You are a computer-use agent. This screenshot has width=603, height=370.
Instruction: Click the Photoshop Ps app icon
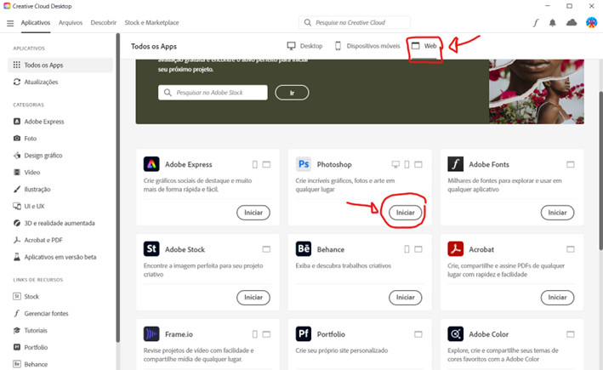point(304,164)
